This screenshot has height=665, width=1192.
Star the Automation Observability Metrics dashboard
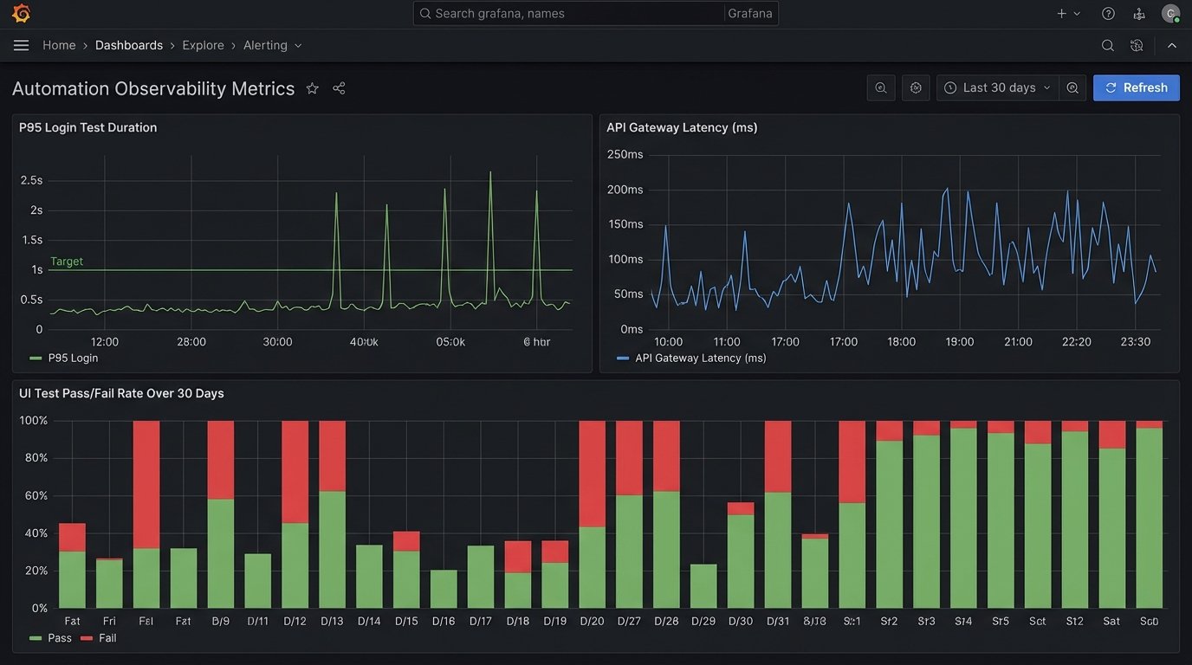click(312, 88)
